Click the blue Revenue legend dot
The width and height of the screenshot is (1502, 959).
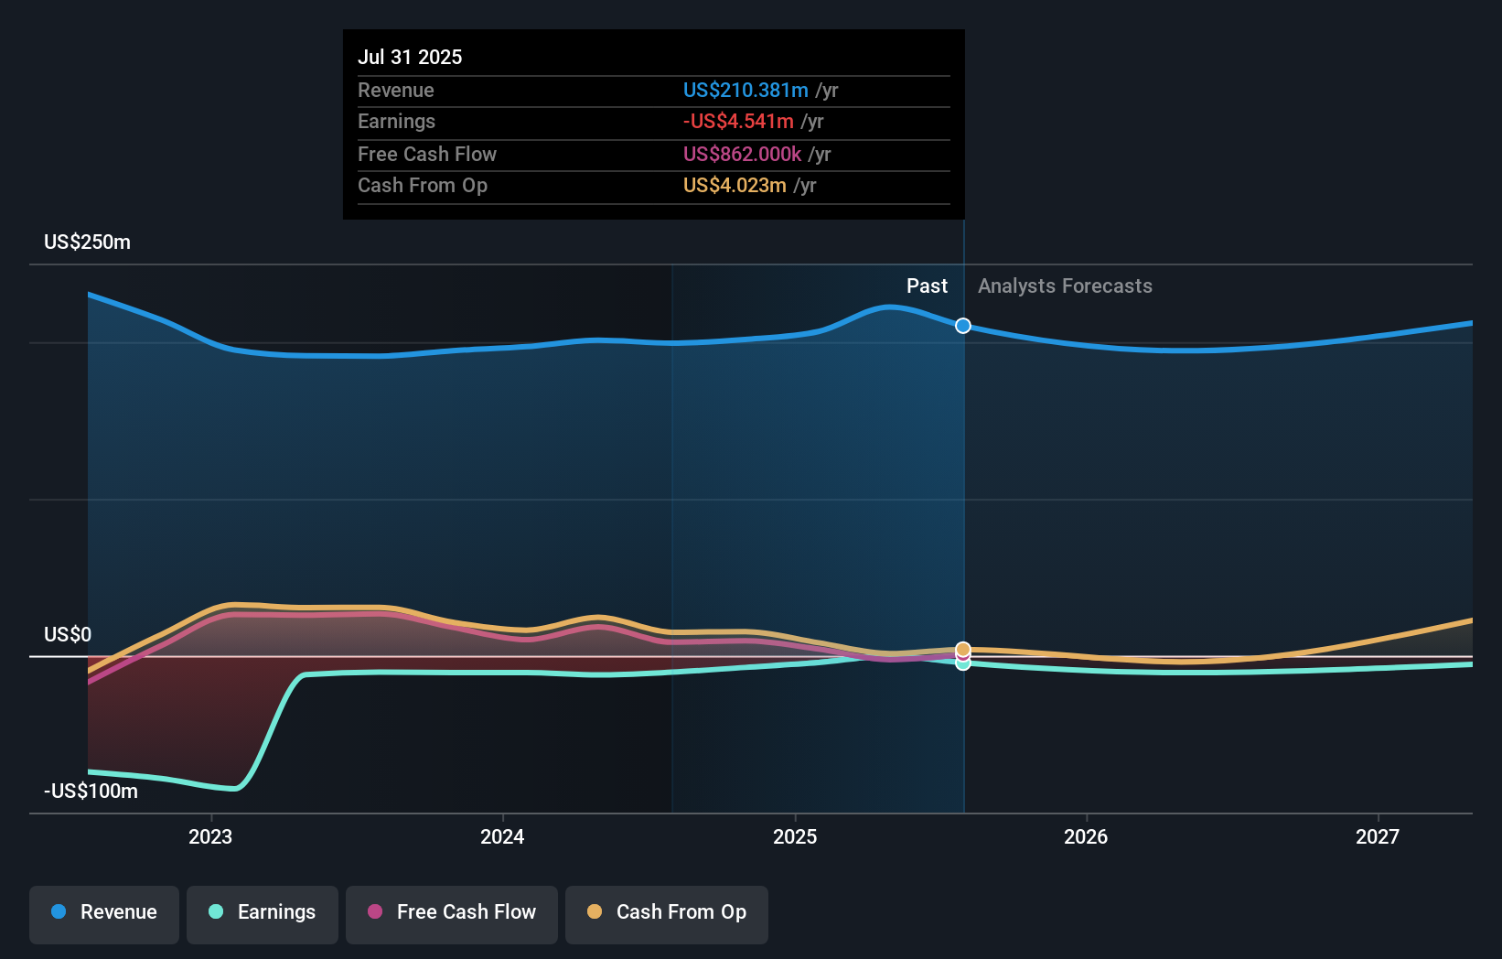pyautogui.click(x=60, y=912)
